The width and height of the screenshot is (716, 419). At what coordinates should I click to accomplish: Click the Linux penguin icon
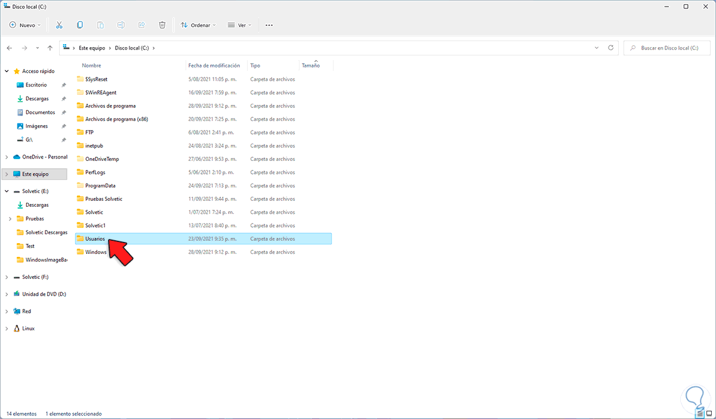17,328
